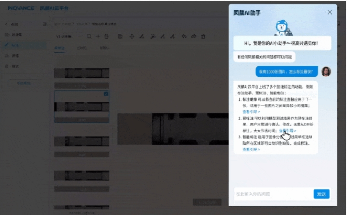Click the INOVANCE logo in header
This screenshot has width=347, height=215.
click(21, 8)
